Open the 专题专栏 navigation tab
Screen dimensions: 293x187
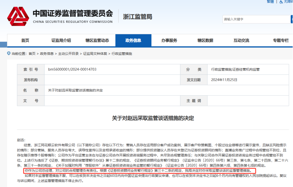point(281,40)
